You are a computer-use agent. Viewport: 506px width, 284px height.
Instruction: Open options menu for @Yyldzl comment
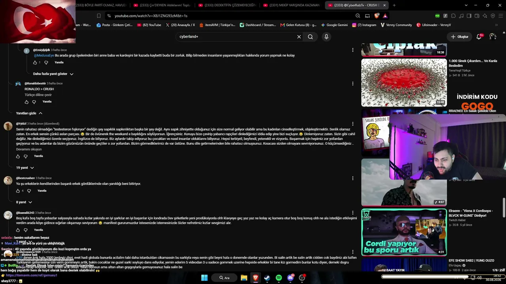point(353,124)
